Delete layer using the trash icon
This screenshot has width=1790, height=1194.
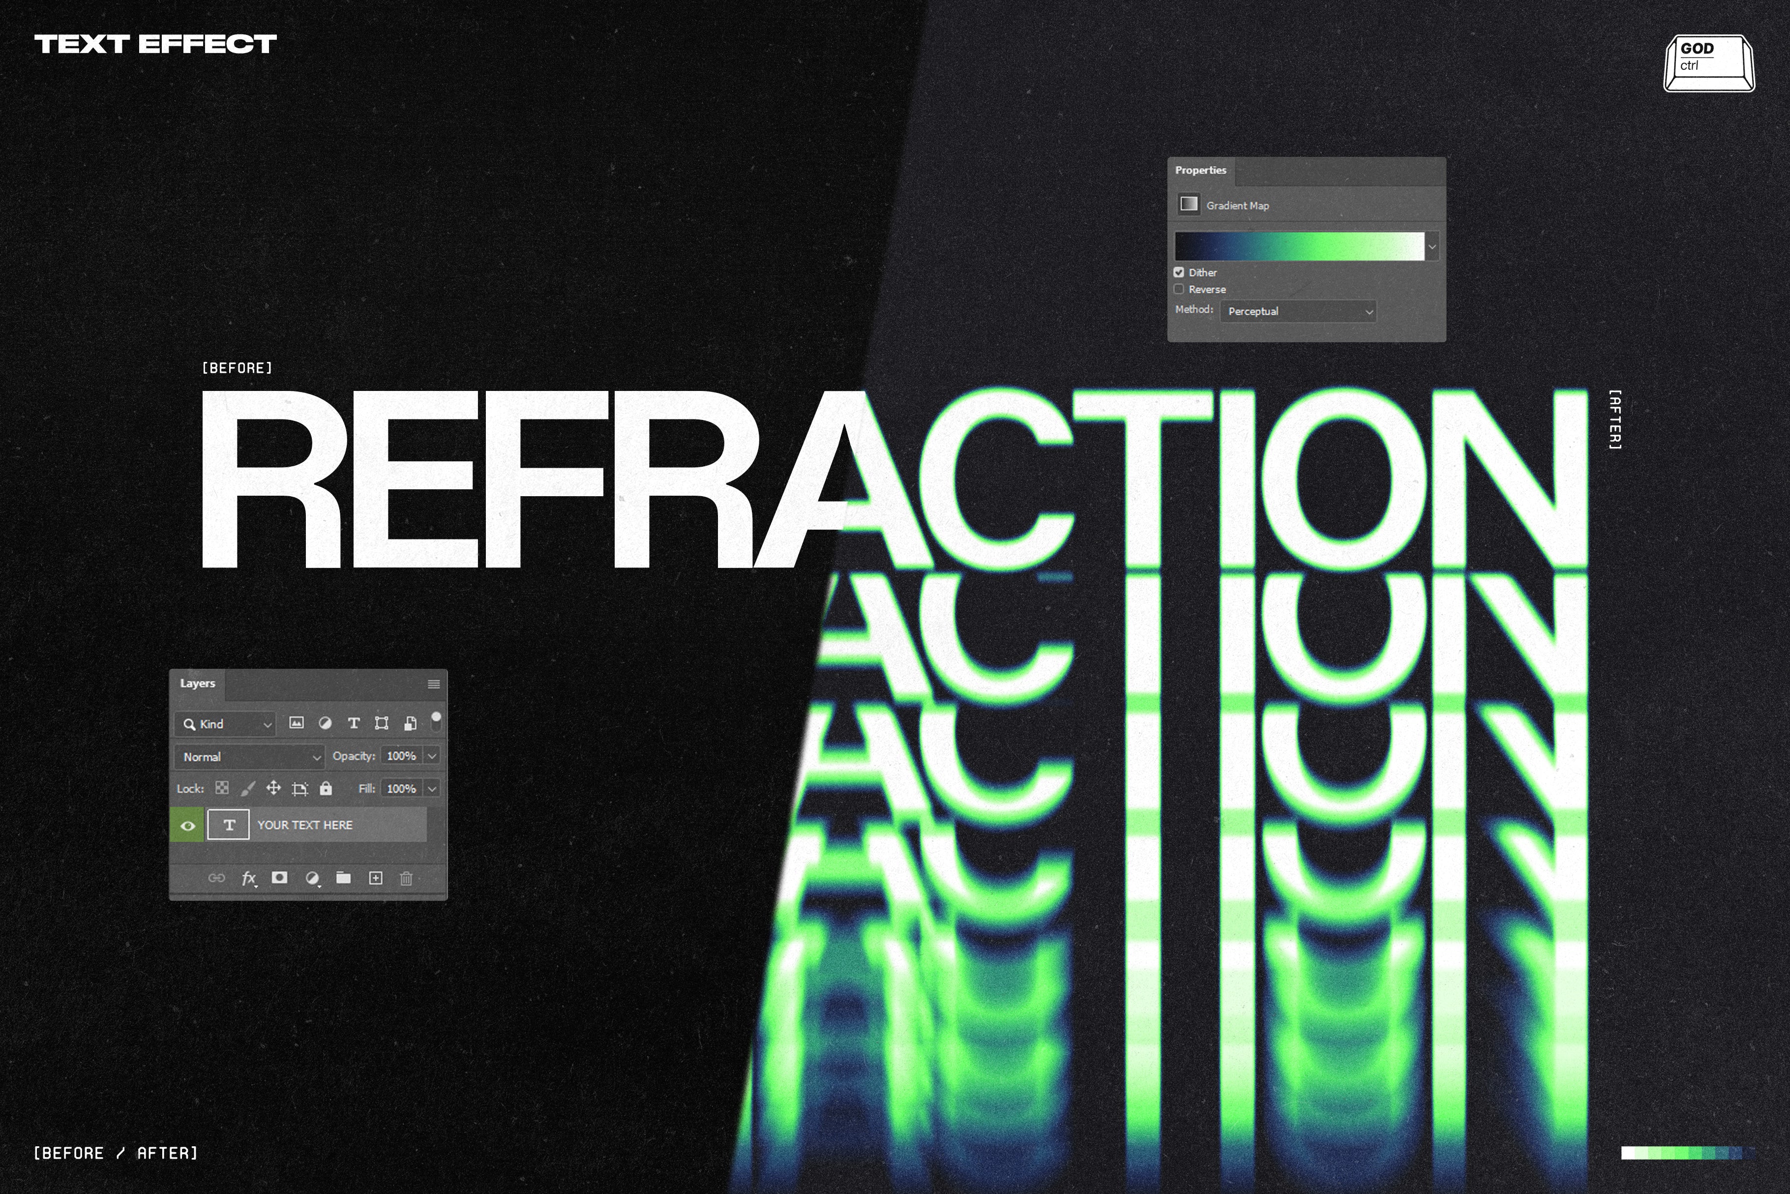pos(406,878)
